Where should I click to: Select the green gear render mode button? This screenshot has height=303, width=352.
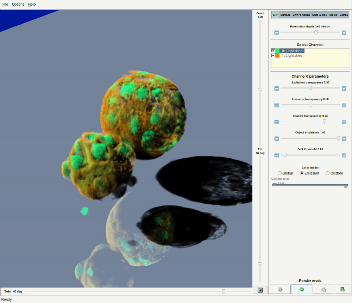tap(302, 289)
